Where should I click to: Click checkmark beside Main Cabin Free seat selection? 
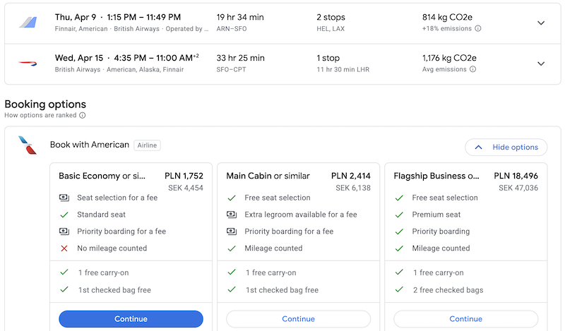click(232, 198)
